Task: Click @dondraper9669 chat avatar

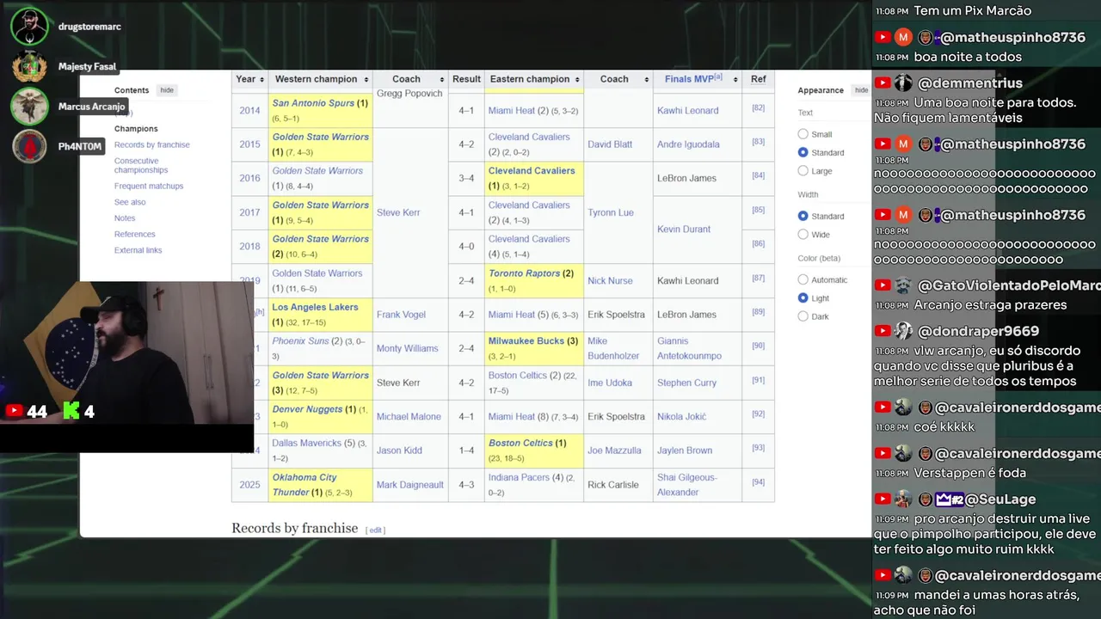Action: [x=903, y=331]
